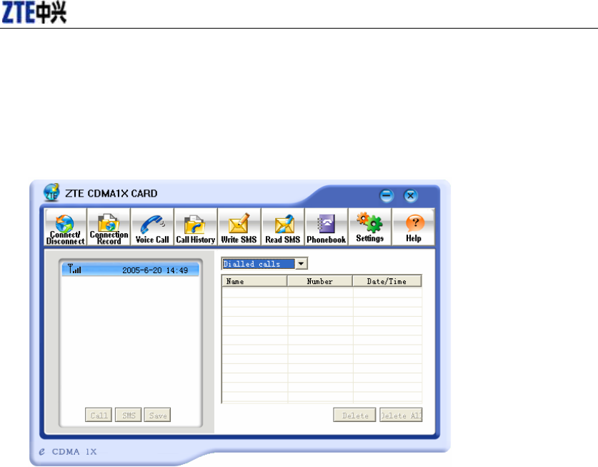Sort by the Date/Time column header
This screenshot has width=598, height=467.
pos(387,281)
